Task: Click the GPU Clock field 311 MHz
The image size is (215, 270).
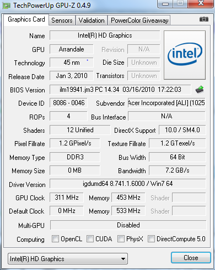Action: pos(67,198)
